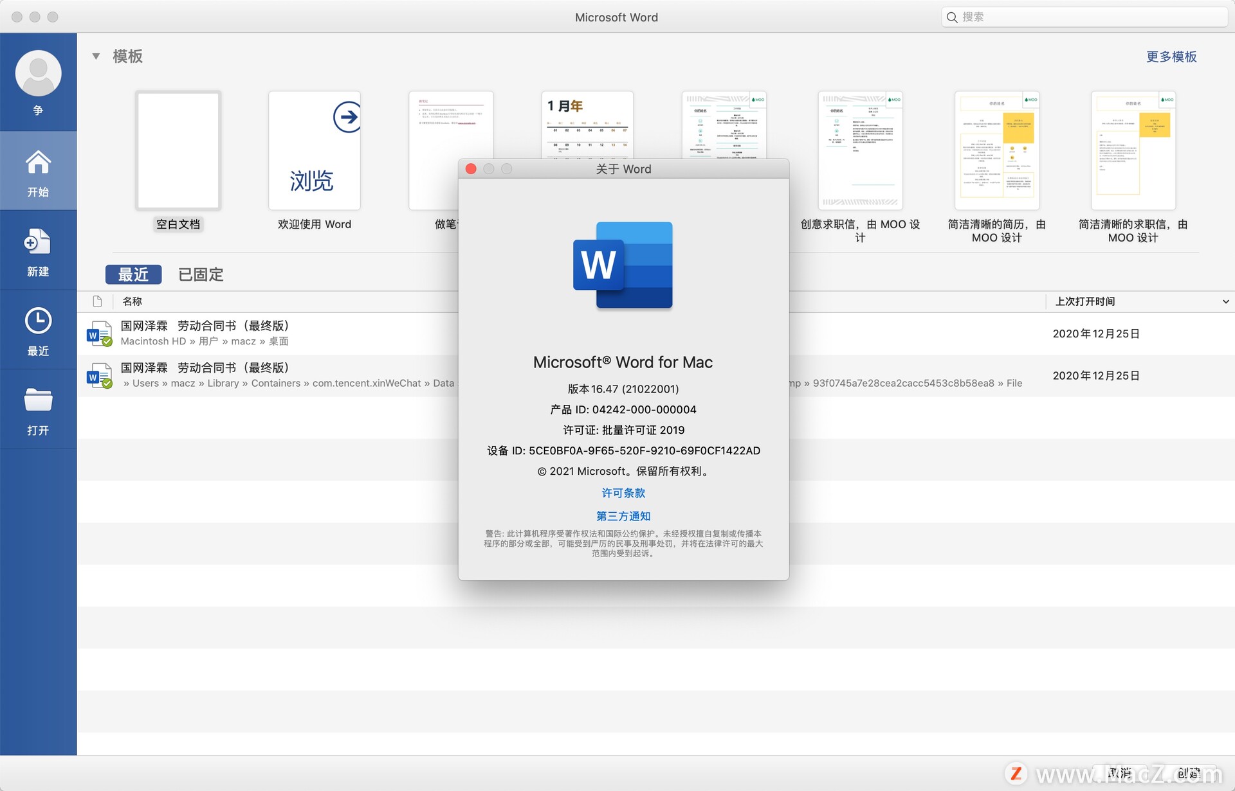Select the 开始 home sidebar icon

38,163
